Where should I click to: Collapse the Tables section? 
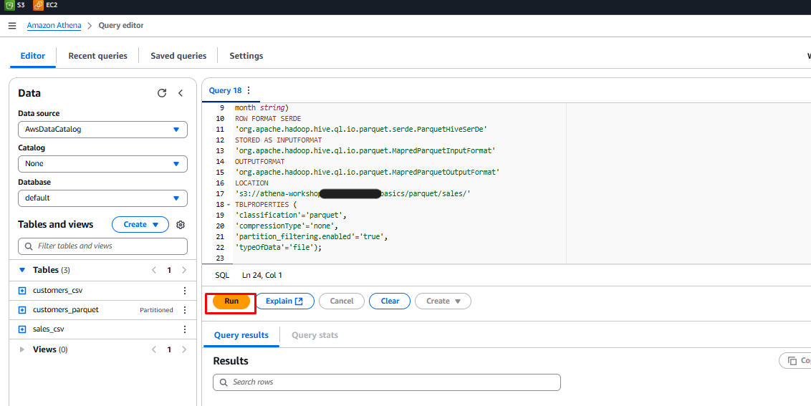[x=22, y=270]
